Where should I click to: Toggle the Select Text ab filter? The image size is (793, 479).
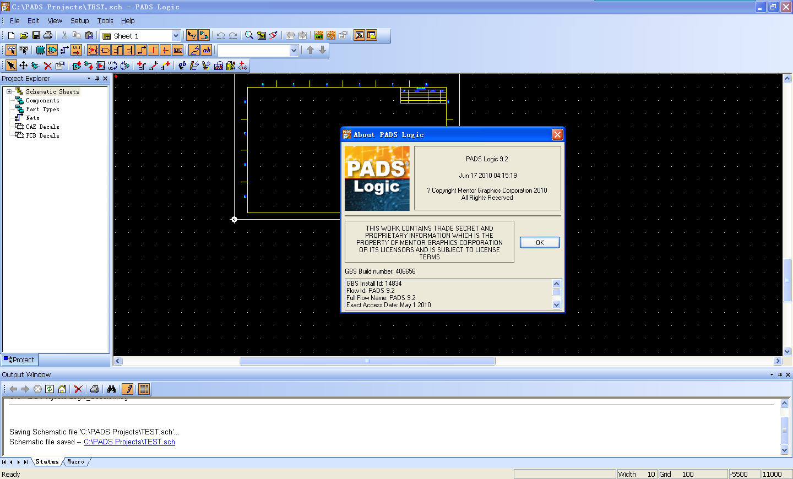pyautogui.click(x=207, y=50)
